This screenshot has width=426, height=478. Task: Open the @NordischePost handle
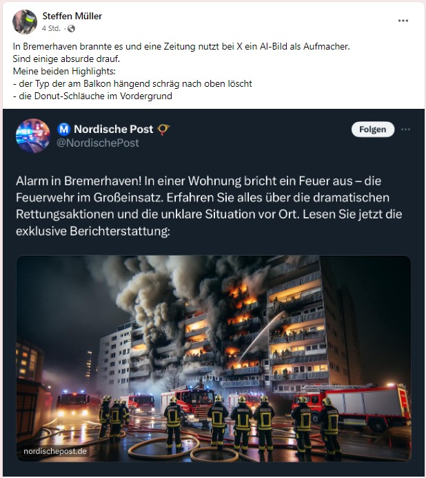tap(98, 143)
